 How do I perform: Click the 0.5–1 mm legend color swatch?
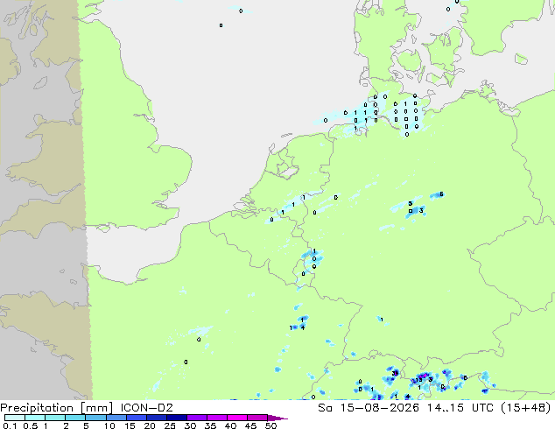click(x=35, y=418)
